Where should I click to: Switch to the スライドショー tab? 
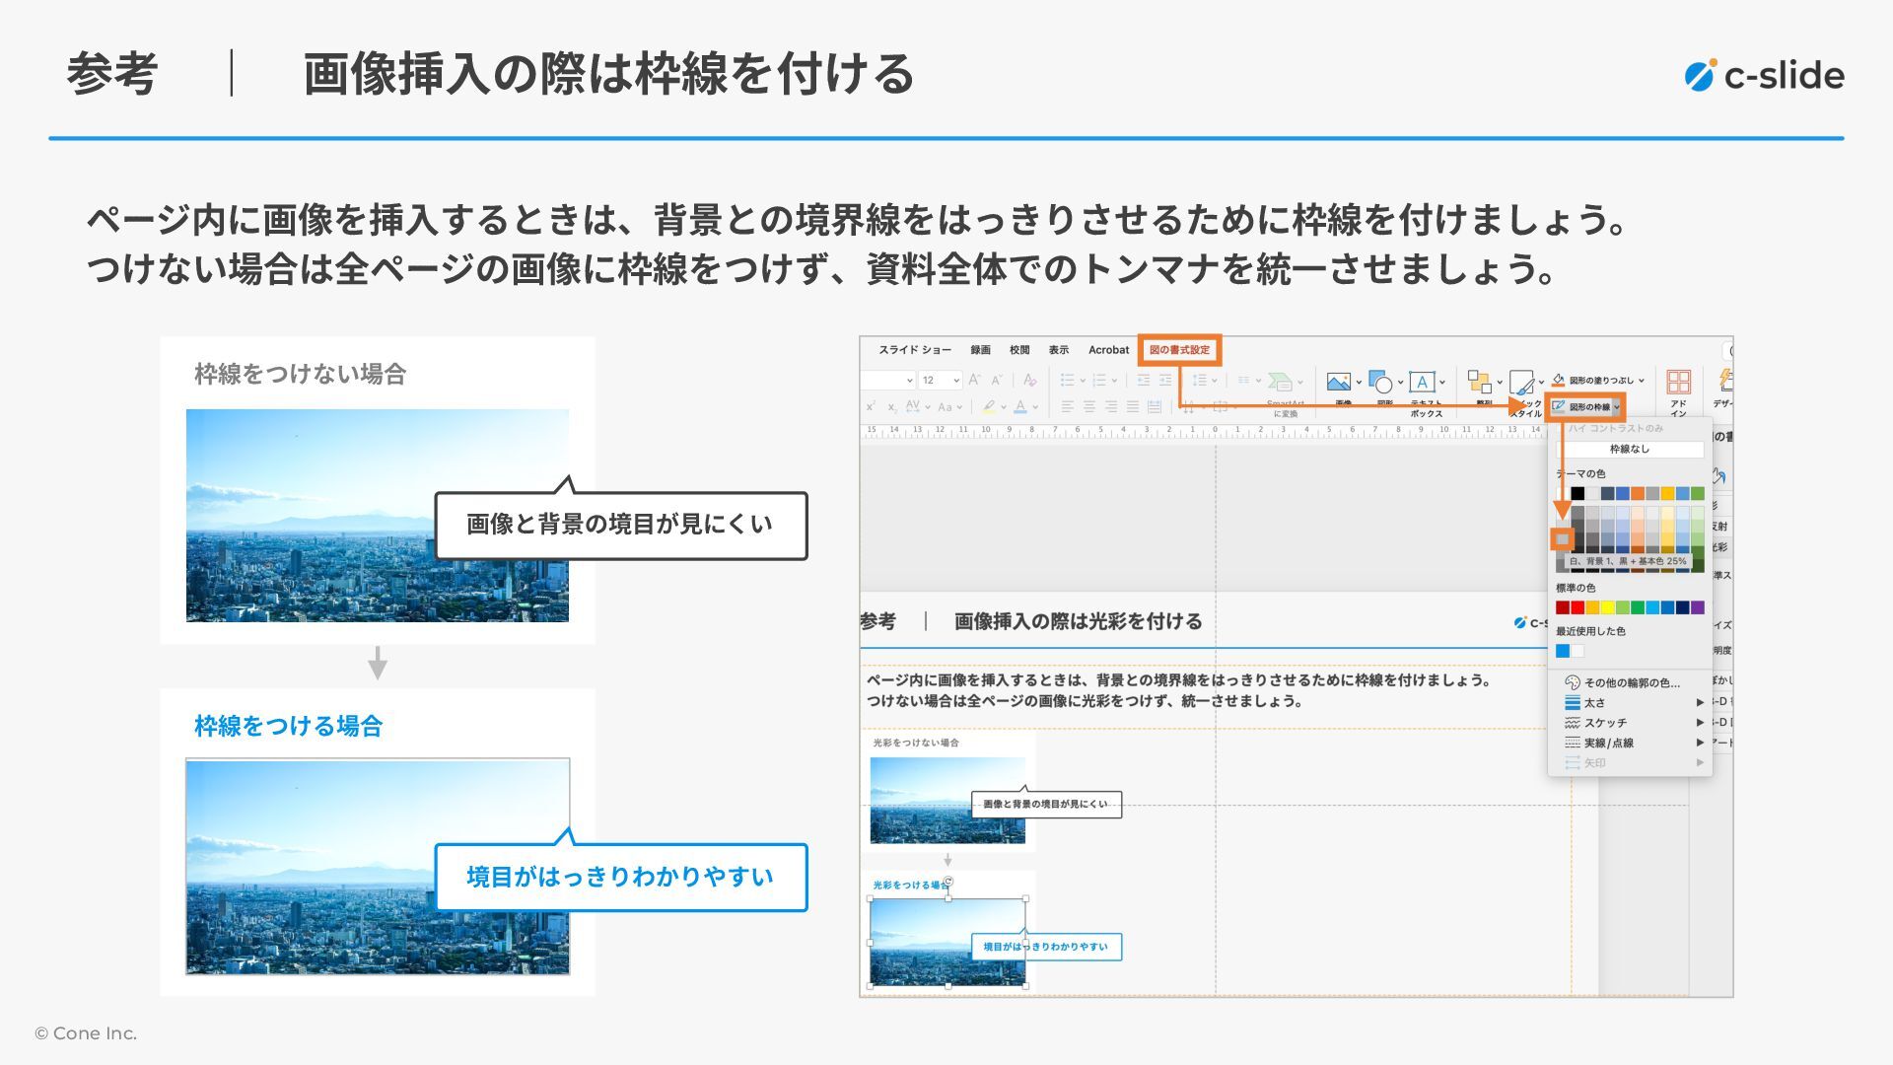(915, 350)
